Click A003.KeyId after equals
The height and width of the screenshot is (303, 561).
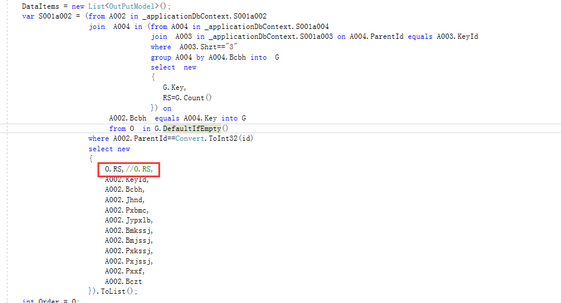click(x=457, y=36)
